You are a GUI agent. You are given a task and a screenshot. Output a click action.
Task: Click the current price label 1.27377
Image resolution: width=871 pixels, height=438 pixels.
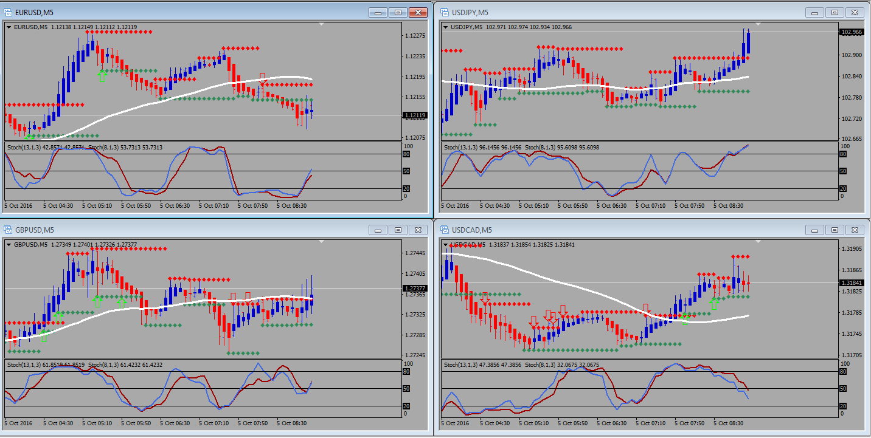pyautogui.click(x=415, y=288)
